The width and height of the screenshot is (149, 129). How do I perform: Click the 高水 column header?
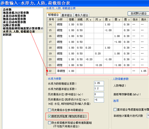144,20
